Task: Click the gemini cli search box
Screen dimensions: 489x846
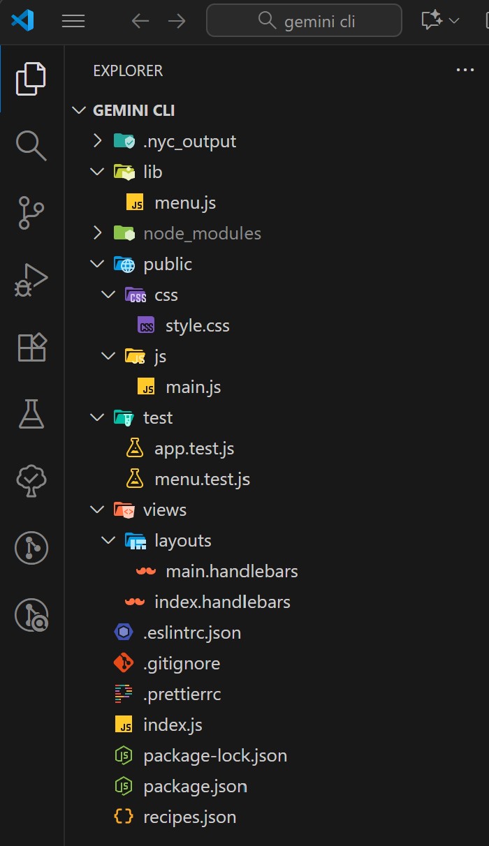Action: [304, 21]
